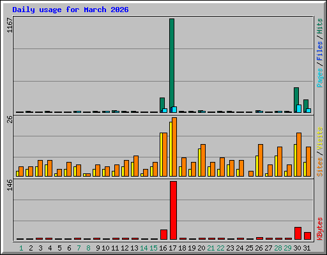Click the cyan Pages bar for day 30
The image size is (327, 255).
[x=299, y=108]
